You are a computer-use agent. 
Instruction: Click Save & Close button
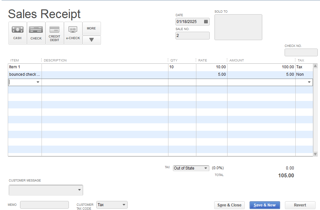point(229,205)
